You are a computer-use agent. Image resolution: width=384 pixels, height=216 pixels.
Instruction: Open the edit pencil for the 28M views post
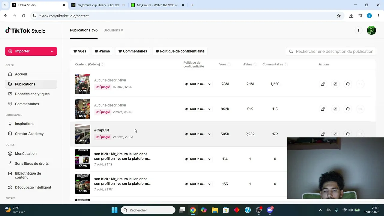tap(323, 84)
